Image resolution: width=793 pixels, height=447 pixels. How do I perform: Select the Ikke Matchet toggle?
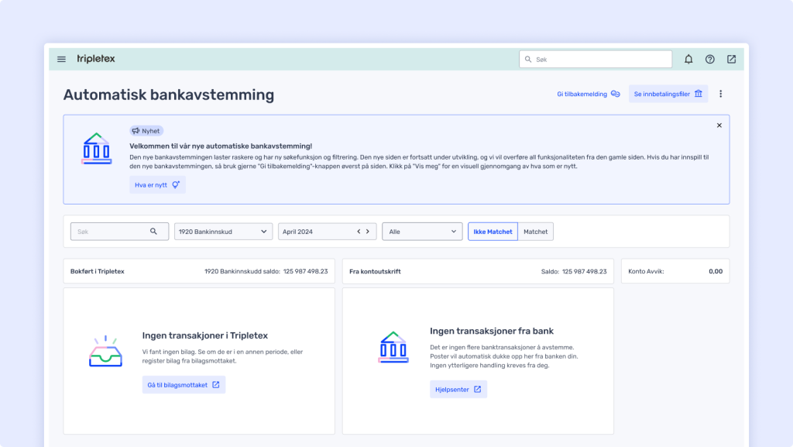(493, 232)
